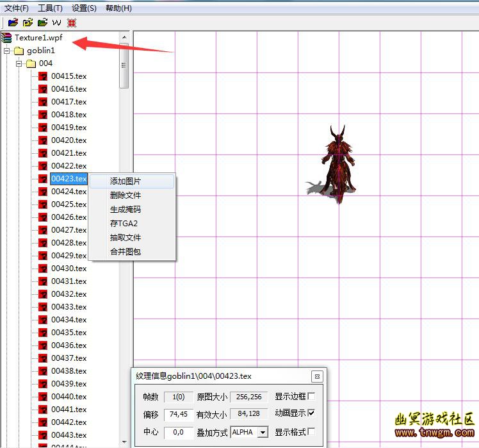This screenshot has width=479, height=448.
Task: Open the 设置(S) menu
Action: point(84,8)
